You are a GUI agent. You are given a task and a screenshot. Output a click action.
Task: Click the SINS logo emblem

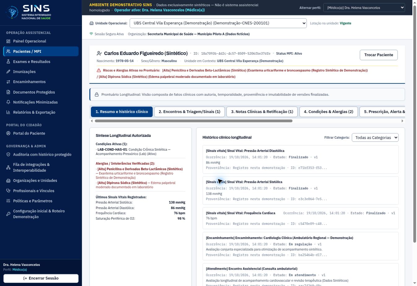[12, 12]
